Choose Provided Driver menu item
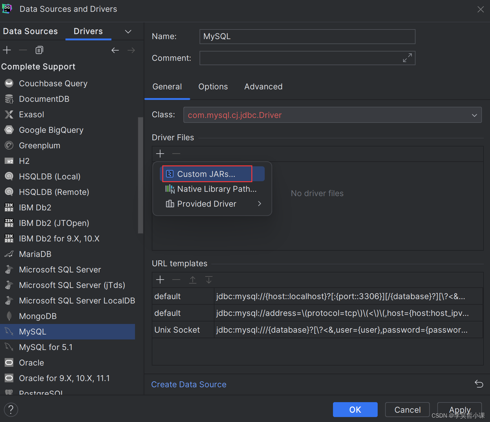 pyautogui.click(x=212, y=204)
